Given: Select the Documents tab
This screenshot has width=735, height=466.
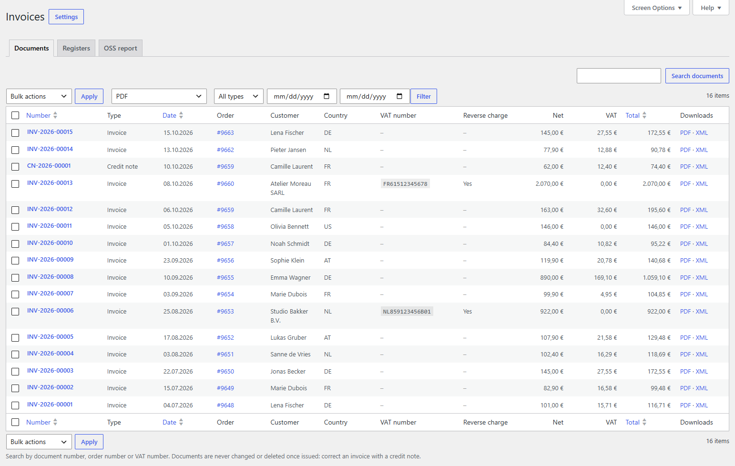Looking at the screenshot, I should point(31,48).
